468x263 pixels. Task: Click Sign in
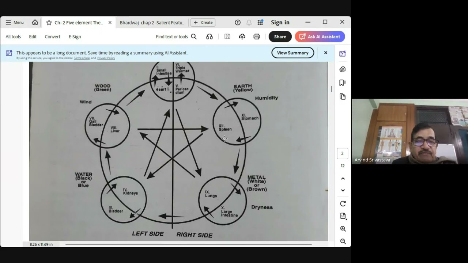280,22
